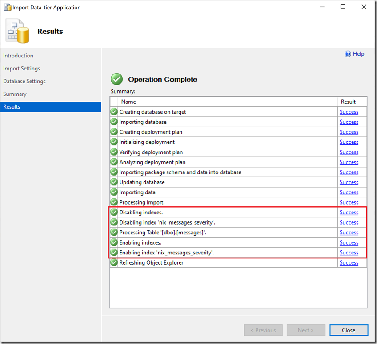
Task: Click green check beside Refreshing Object Explorer
Action: tap(114, 262)
